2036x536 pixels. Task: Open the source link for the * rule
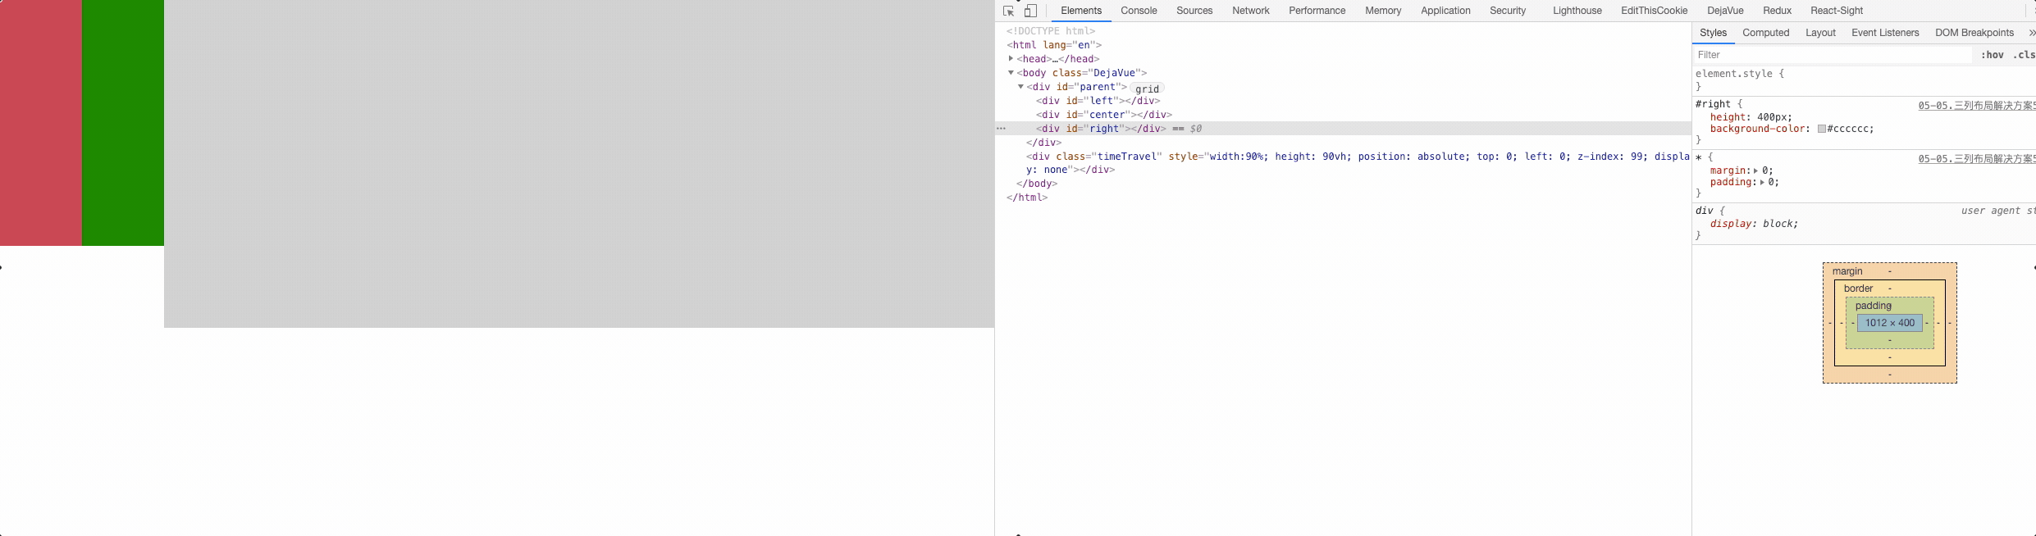[x=1975, y=159]
